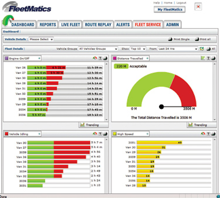Select the DASHBOARD tab label
The image size is (220, 198).
pyautogui.click(x=23, y=25)
